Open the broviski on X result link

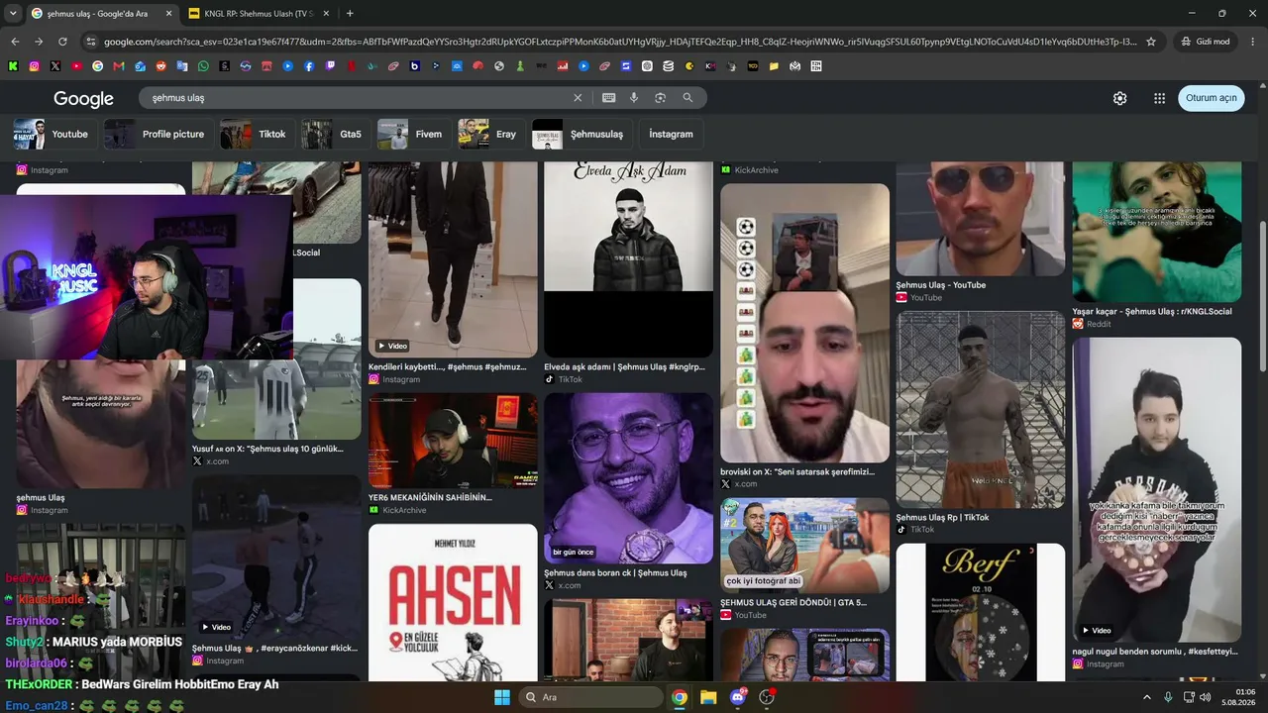tap(797, 471)
